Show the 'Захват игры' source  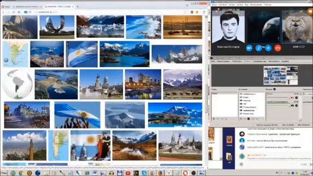click(x=241, y=113)
